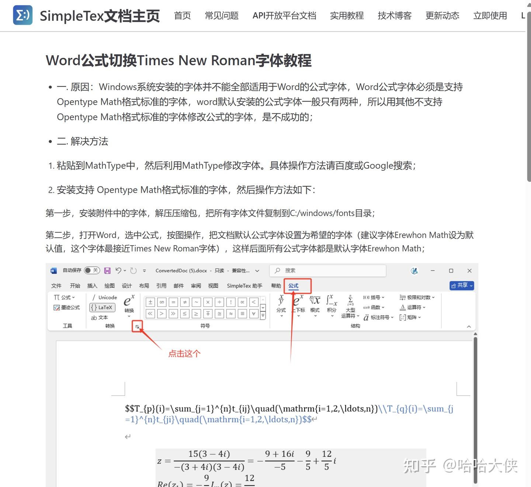Viewport: 531px width, 487px height.
Task: Expand the 矩阵 matrix dropdown
Action: point(410,317)
